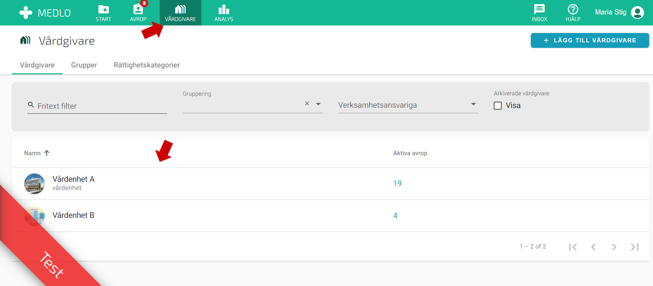Click the Vårdenhet A thumbnail image
This screenshot has width=653, height=286.
[34, 184]
